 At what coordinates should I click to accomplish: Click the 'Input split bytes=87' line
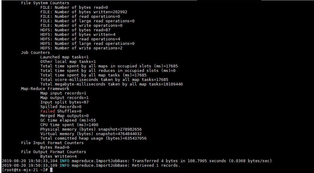(64, 102)
